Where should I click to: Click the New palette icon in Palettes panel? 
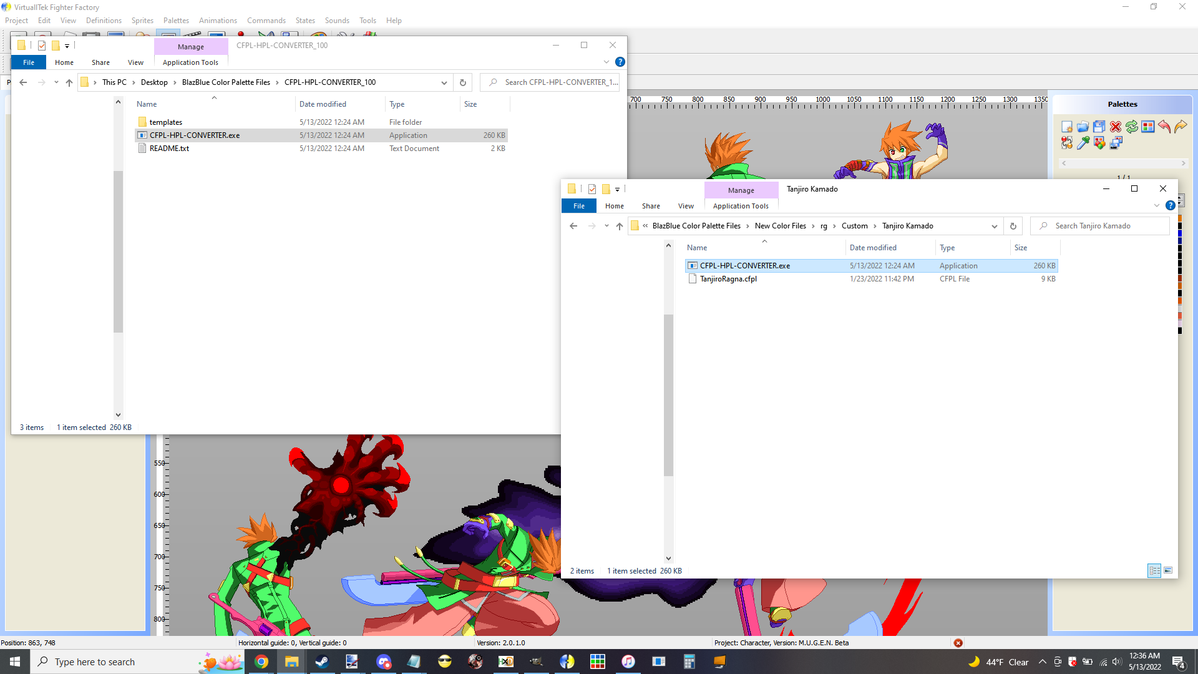click(x=1067, y=127)
